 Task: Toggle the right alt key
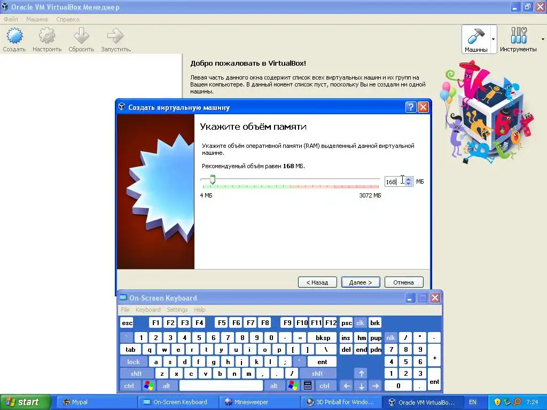274,386
